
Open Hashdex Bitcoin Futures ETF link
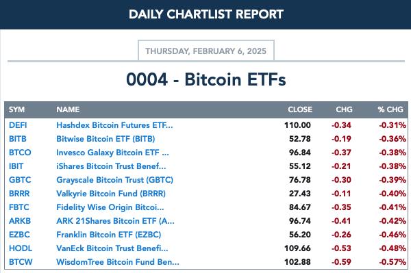pyautogui.click(x=114, y=125)
